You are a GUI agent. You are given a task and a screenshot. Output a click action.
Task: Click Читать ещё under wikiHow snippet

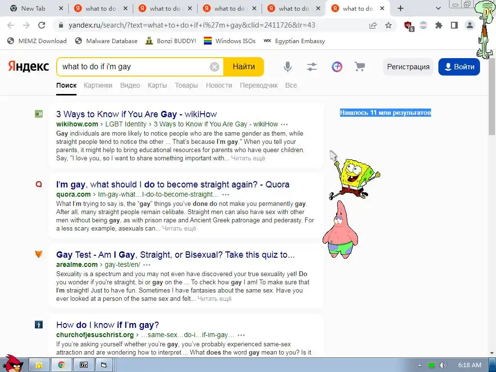tap(248, 158)
